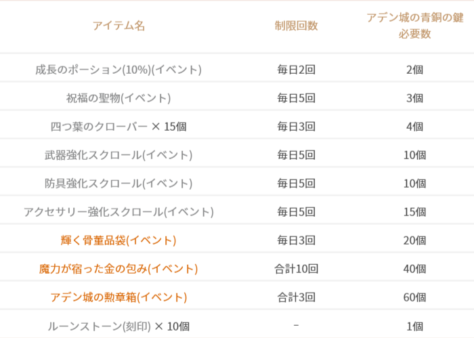Select ルーンストーン(刻印) × 10個 item
The image size is (474, 338).
click(x=118, y=326)
